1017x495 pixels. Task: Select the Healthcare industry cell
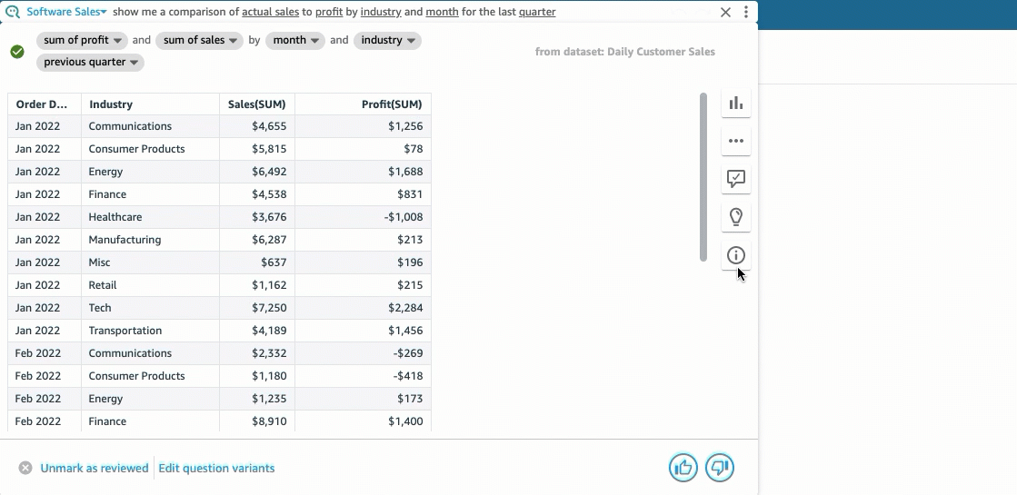click(150, 217)
